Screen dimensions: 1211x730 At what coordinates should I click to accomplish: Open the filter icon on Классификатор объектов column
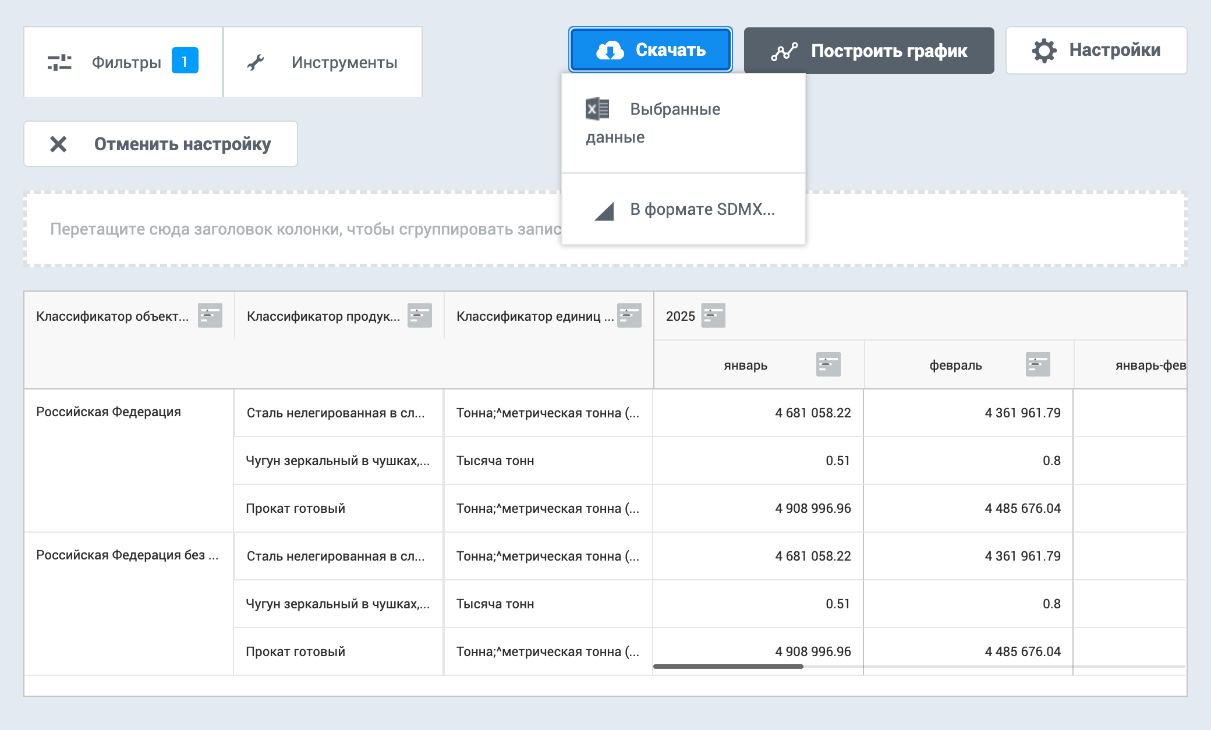click(211, 316)
